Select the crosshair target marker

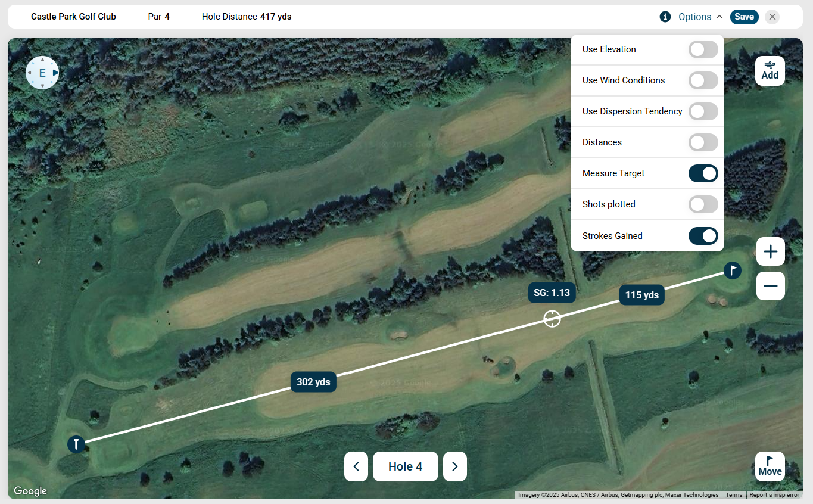click(552, 319)
